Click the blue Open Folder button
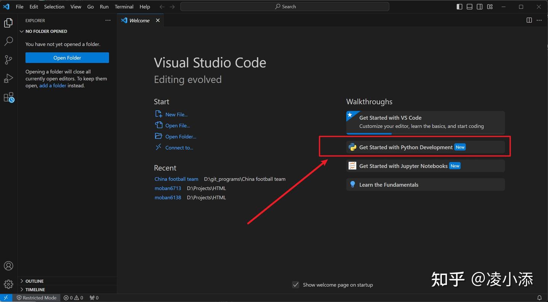This screenshot has width=548, height=302. (x=67, y=58)
